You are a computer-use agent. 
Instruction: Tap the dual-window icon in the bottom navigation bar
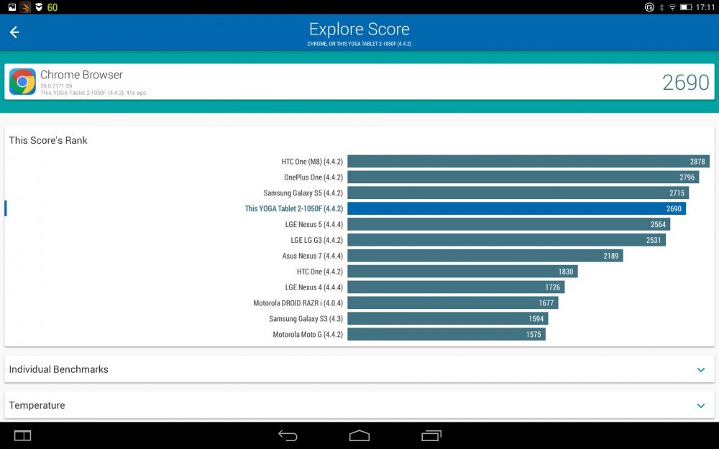pos(22,435)
